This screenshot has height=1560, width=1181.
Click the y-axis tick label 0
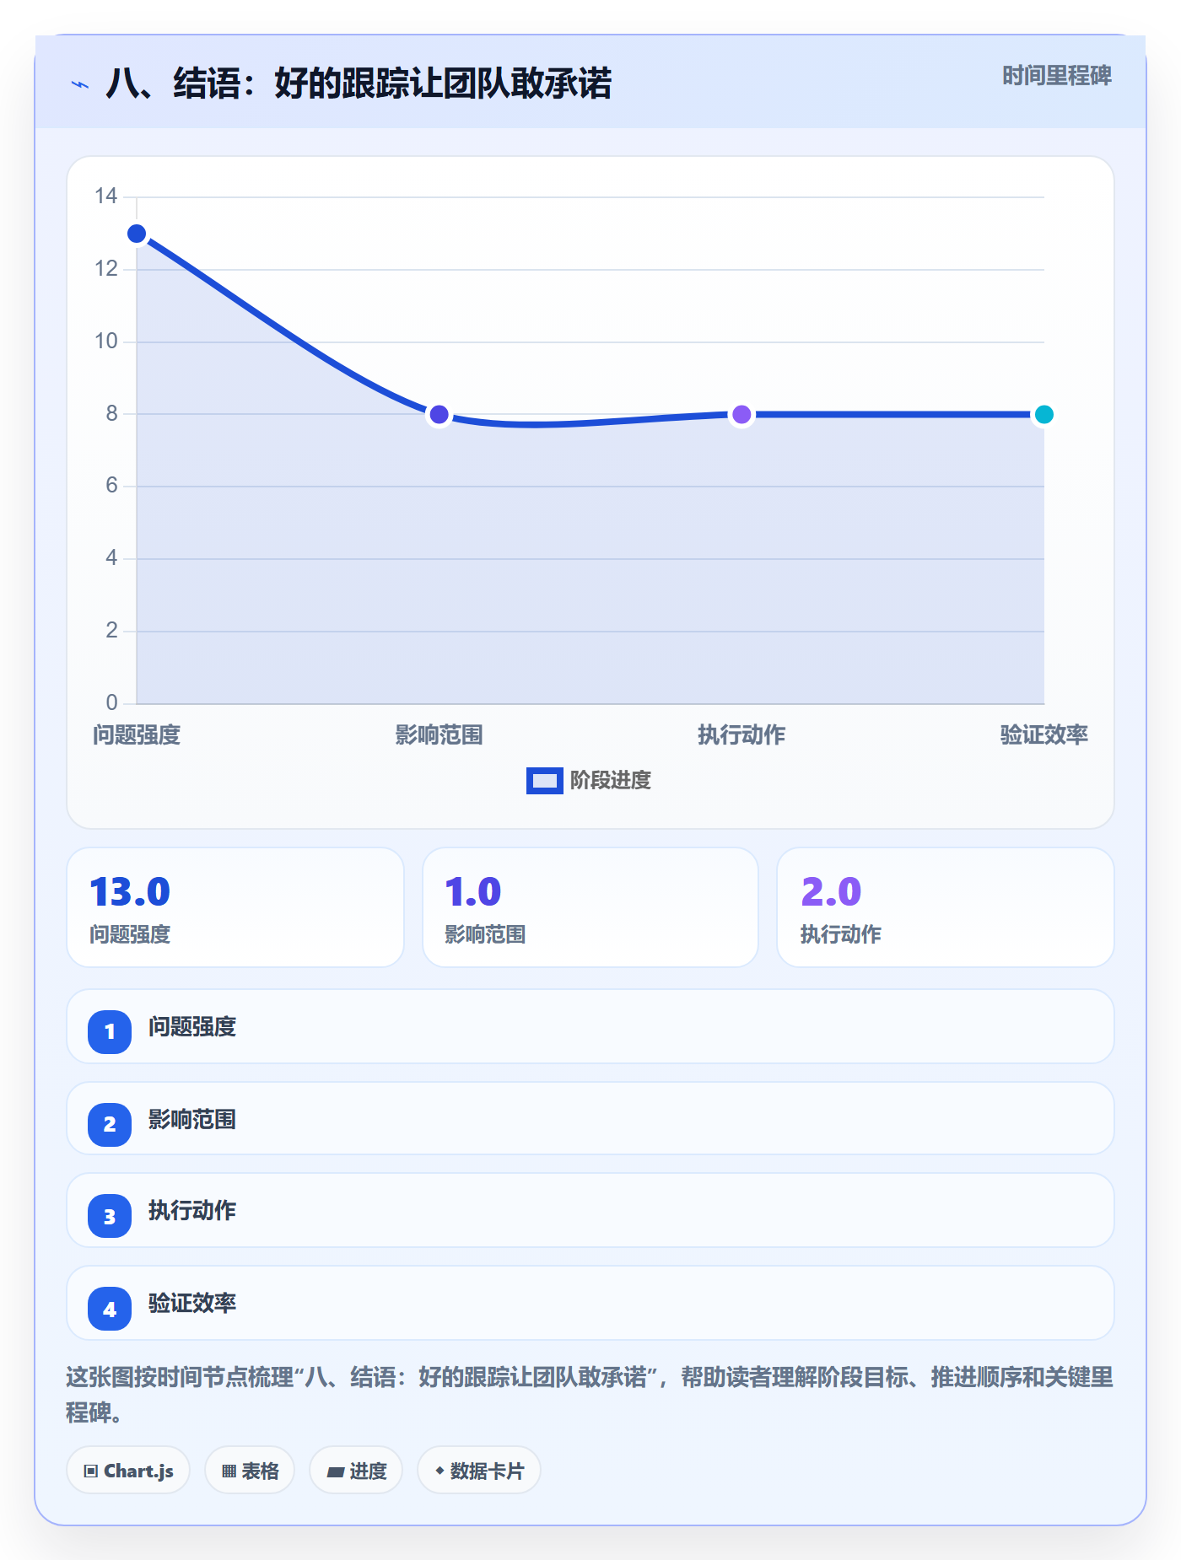111,702
